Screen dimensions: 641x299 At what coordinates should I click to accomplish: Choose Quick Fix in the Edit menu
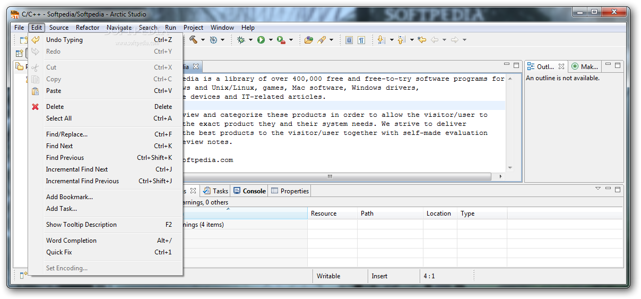click(x=106, y=252)
